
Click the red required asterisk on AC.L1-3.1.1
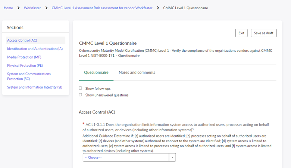point(83,124)
